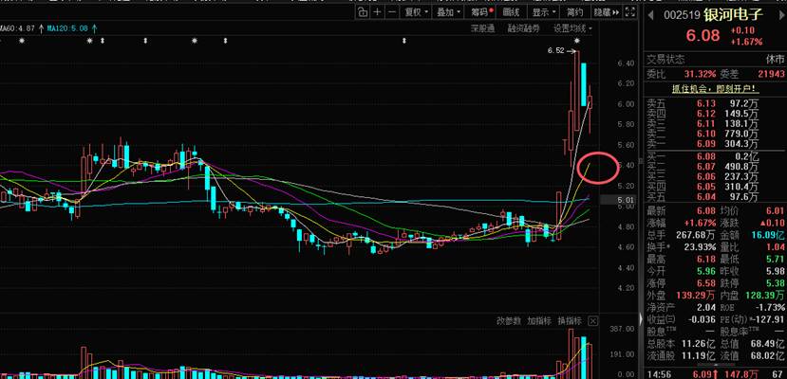Toggle the 隐藏 hide panel button

tap(601, 12)
